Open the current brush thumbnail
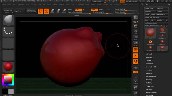Viewport: 172px width, 96px height. click(8, 20)
